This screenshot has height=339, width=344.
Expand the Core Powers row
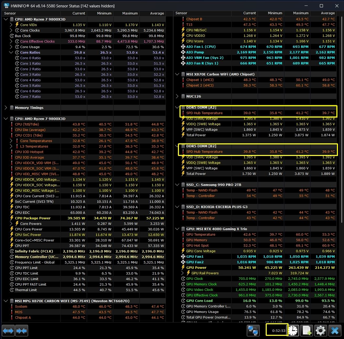pyautogui.click(x=11, y=224)
